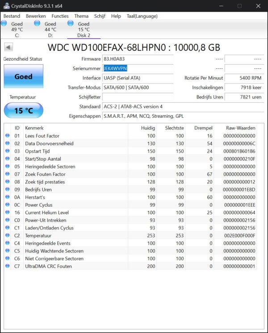Viewport: 268px width, 333px height.
Task: Click the Kenmerk column header
Action: click(34, 128)
